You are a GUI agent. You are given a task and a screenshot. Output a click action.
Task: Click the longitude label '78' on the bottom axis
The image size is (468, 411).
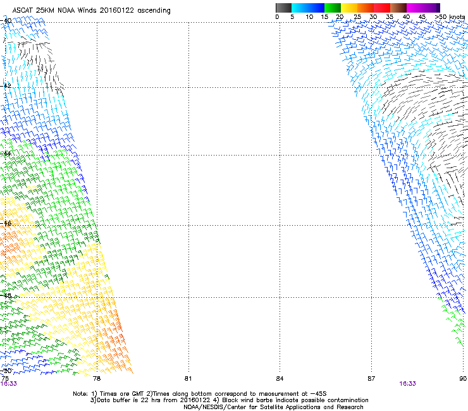(x=97, y=379)
